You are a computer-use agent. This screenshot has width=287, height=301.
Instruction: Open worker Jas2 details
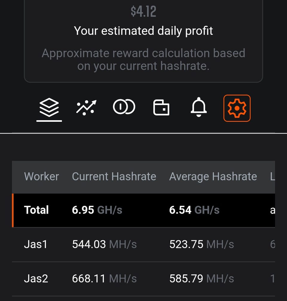tap(36, 279)
